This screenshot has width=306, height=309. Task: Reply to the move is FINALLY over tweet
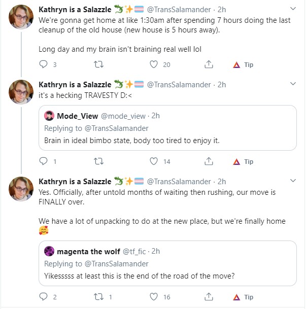(x=43, y=297)
